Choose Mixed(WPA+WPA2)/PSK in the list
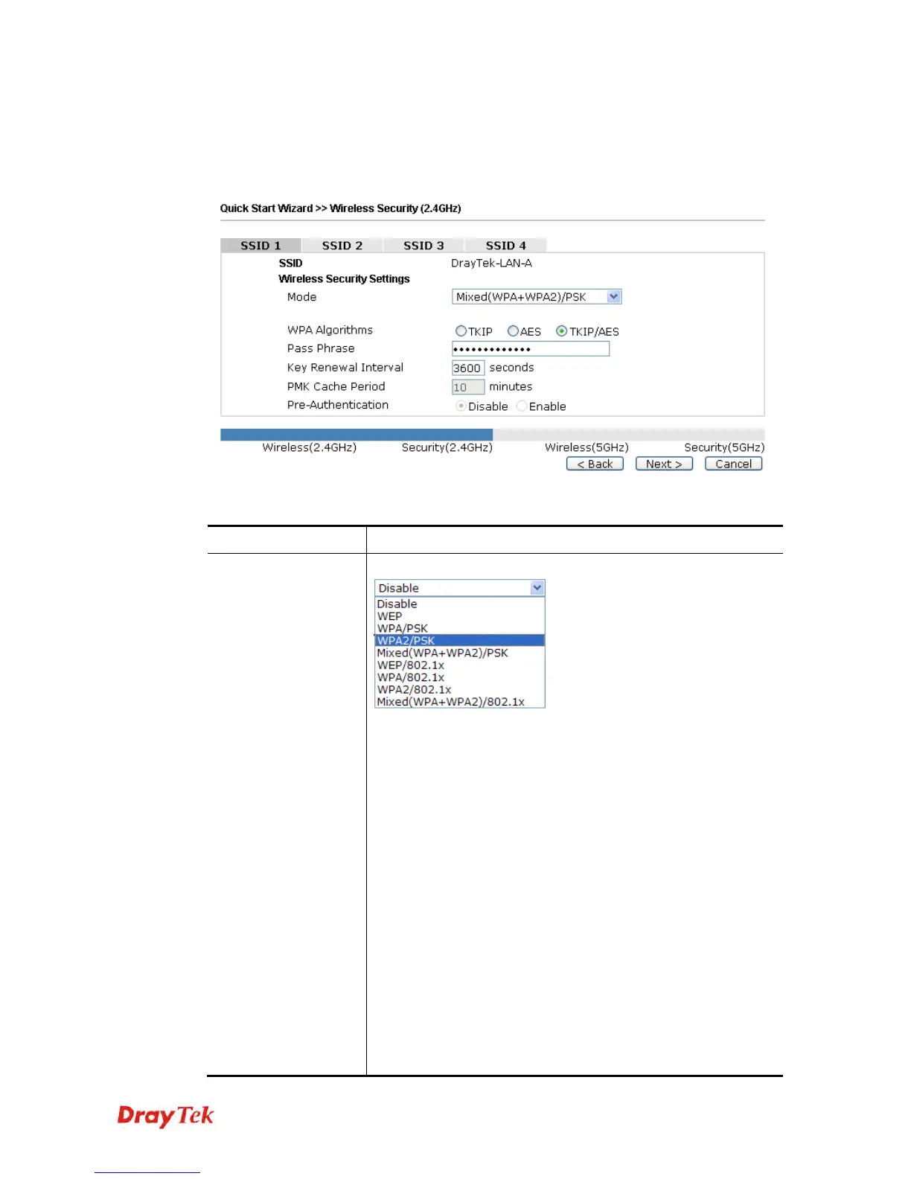911x1179 pixels. pyautogui.click(x=460, y=653)
